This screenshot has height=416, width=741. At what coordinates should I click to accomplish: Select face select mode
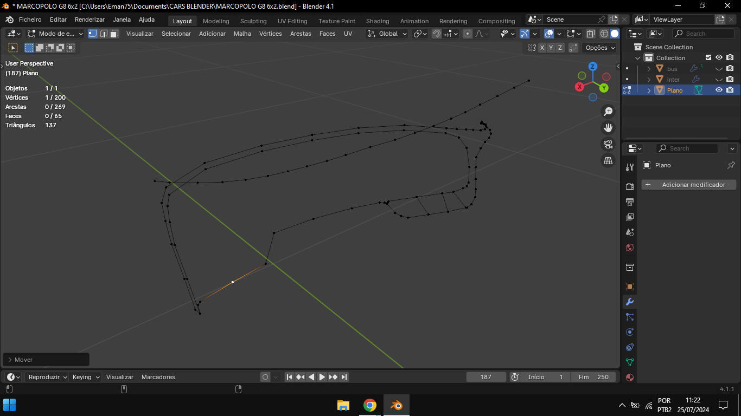click(114, 34)
